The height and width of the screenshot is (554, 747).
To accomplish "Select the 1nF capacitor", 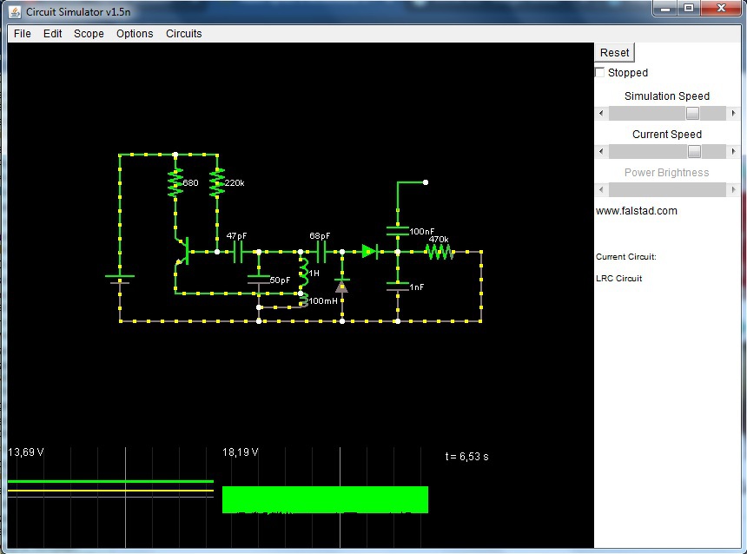I will 397,287.
